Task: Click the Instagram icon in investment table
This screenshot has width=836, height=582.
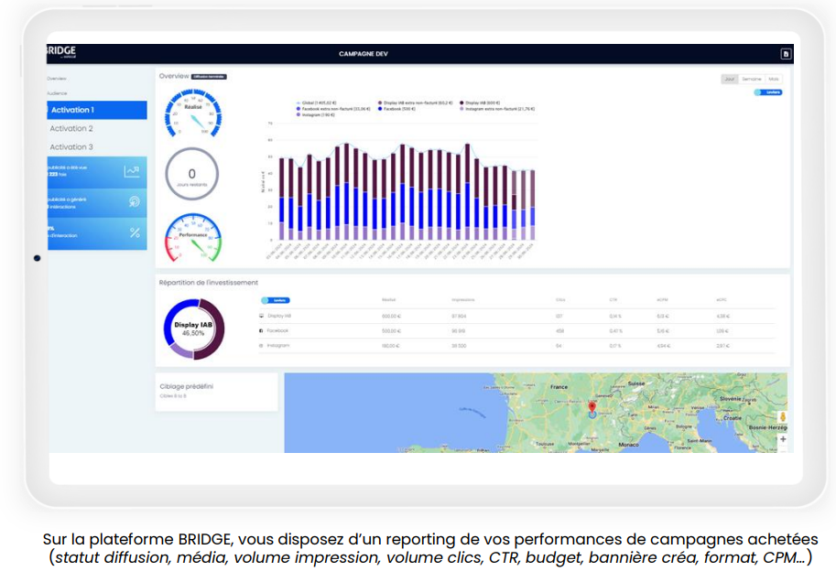Action: pyautogui.click(x=261, y=345)
